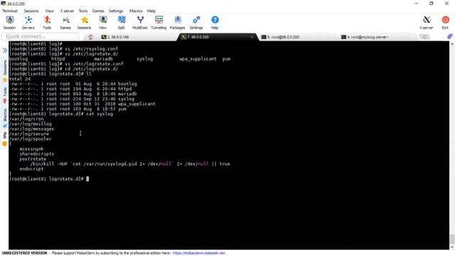Close the 7. 66.0.0.200 tab

(x=252, y=37)
